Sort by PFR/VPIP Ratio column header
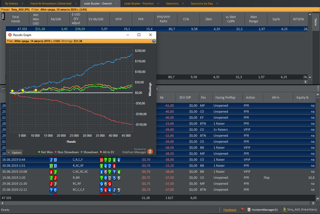The width and height of the screenshot is (320, 214). click(164, 19)
